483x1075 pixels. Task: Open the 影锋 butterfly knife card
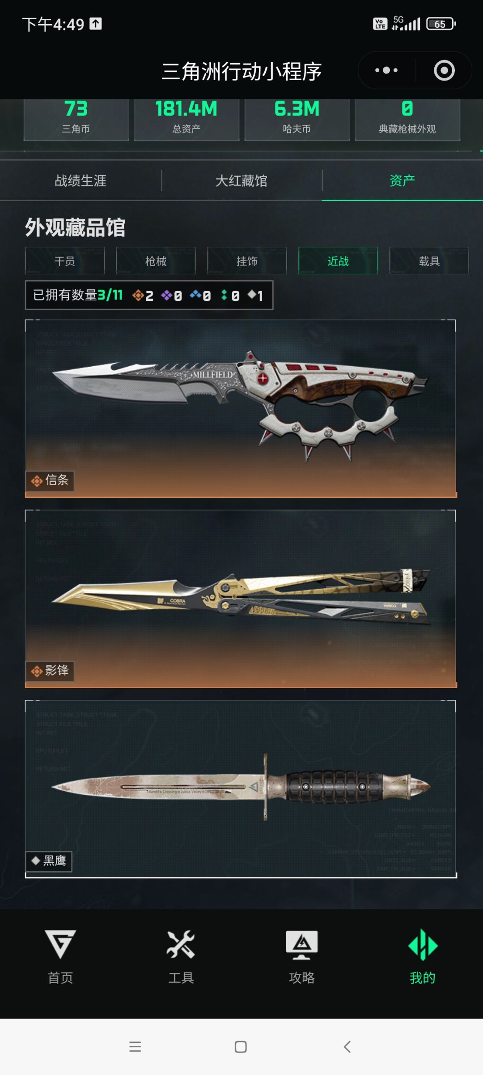[x=241, y=599]
